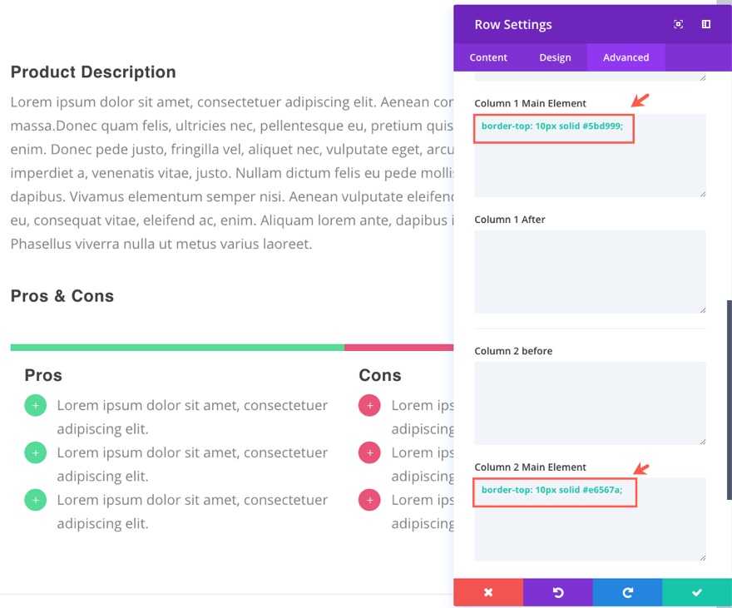Click the expand-to-fullscreen modal icon
732x608 pixels.
tap(679, 25)
